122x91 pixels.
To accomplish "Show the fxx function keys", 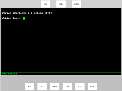I will tap(42, 86).
